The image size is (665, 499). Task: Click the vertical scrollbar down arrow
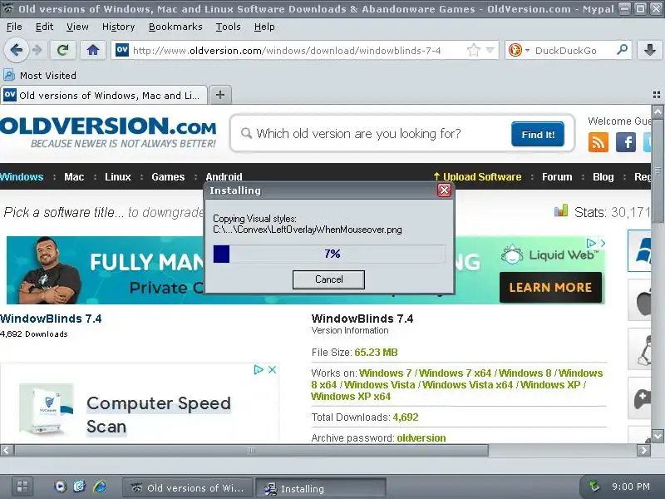[x=658, y=436]
